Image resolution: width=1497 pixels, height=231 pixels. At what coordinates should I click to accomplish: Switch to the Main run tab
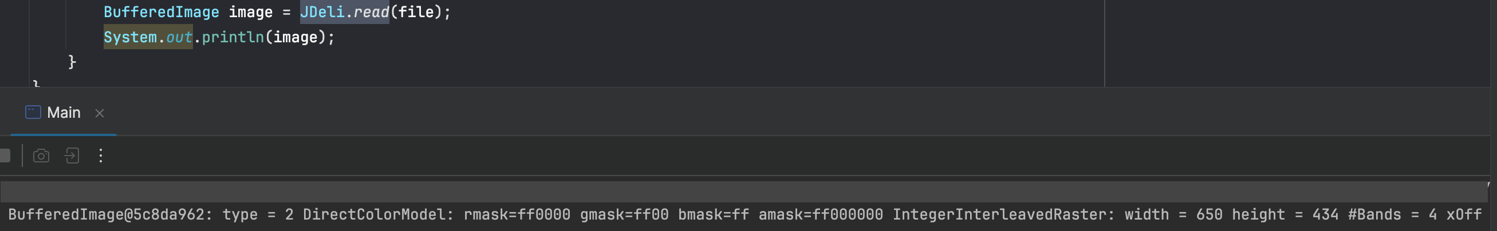tap(64, 113)
